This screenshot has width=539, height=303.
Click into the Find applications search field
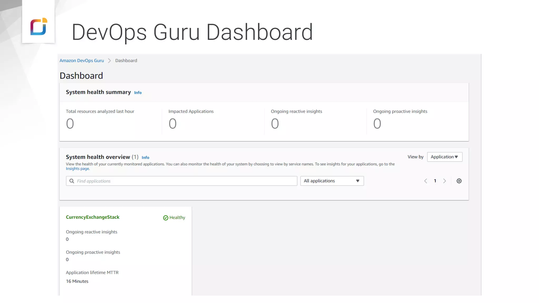pyautogui.click(x=182, y=181)
